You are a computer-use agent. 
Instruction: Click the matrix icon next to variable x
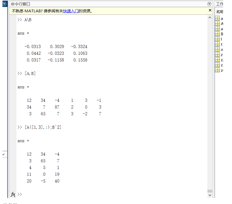pos(217,49)
